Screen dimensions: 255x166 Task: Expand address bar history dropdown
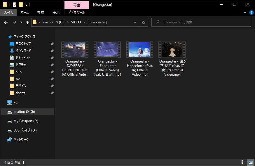click(135, 22)
